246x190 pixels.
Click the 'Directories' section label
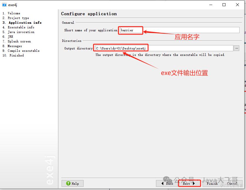[x=72, y=41]
